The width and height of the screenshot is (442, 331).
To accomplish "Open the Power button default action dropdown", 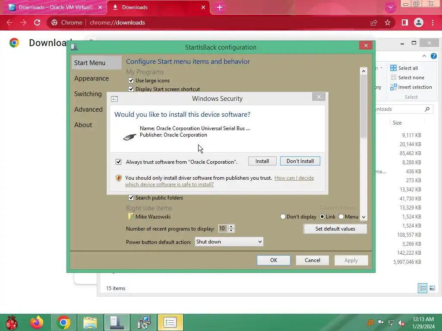I will click(x=229, y=242).
